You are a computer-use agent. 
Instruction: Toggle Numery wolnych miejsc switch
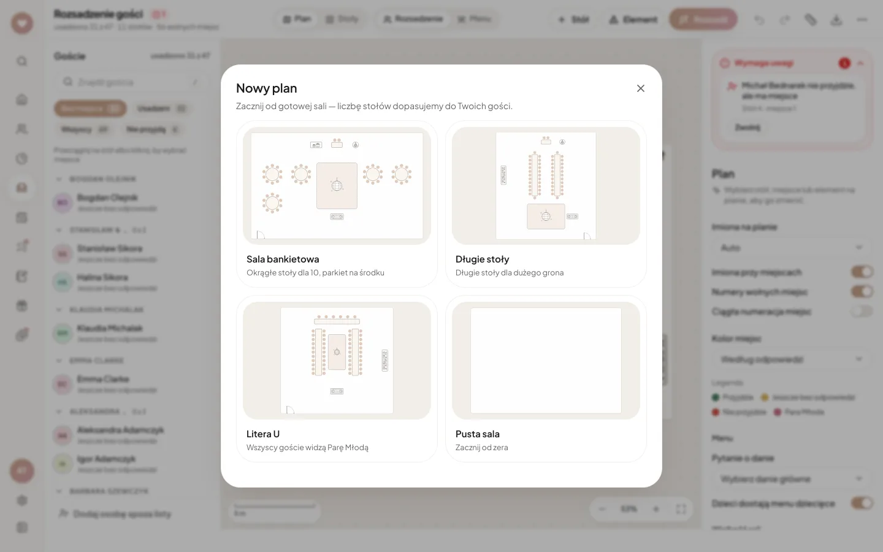pos(862,291)
